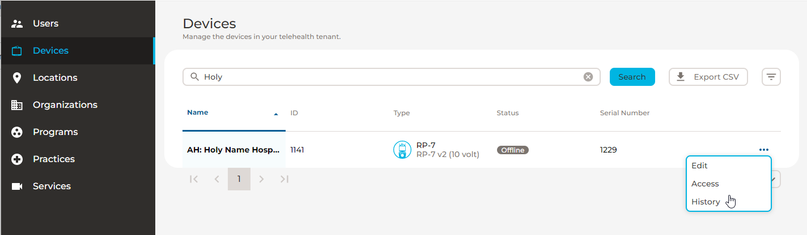Viewport: 807px width, 235px height.
Task: Sort by the Name column header
Action: (x=198, y=112)
